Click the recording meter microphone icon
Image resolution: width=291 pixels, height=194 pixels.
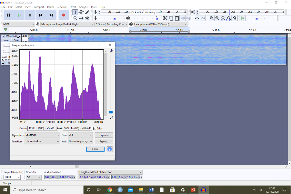95,12
